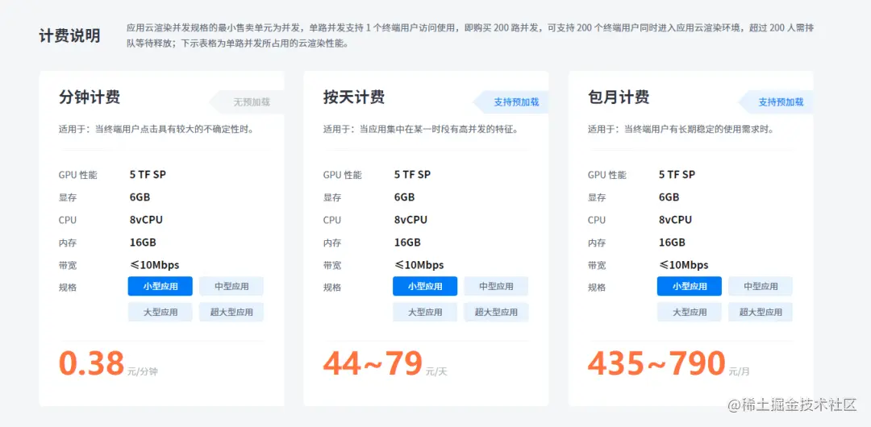This screenshot has height=427, width=871.
Task: Click ≤10Mbps value in 包月计费 card
Action: pos(683,265)
